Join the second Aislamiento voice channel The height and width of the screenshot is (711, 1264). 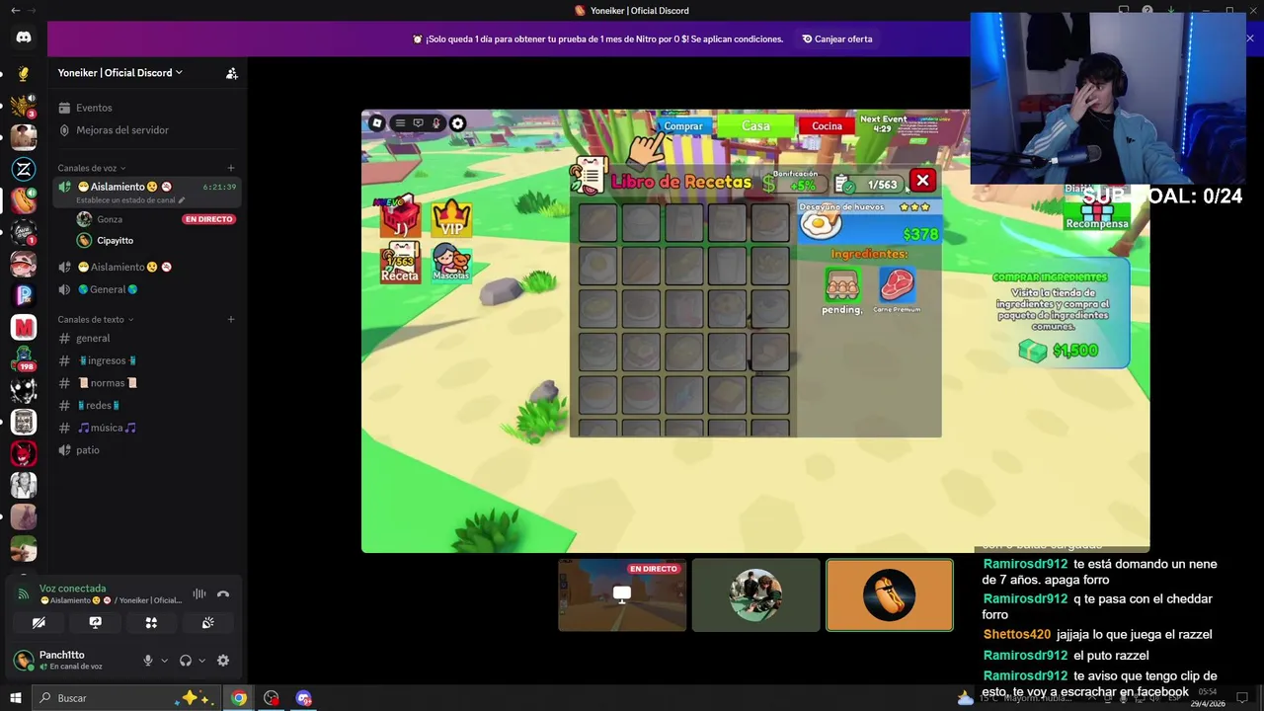pyautogui.click(x=147, y=267)
